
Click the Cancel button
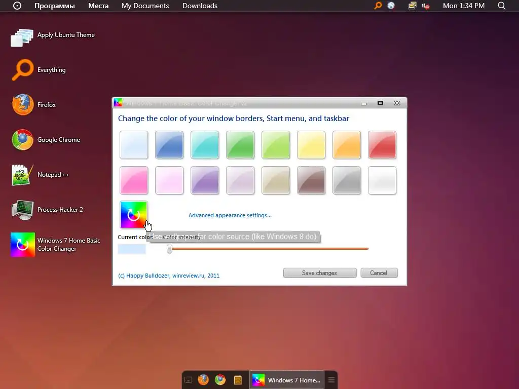379,273
